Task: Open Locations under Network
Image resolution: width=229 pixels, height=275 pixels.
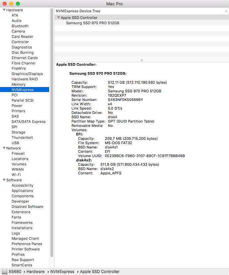Action: (x=20, y=159)
